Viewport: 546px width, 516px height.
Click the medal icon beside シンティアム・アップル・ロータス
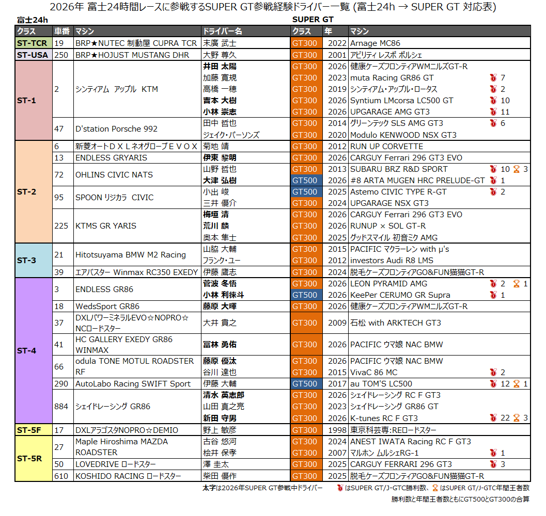[493, 89]
